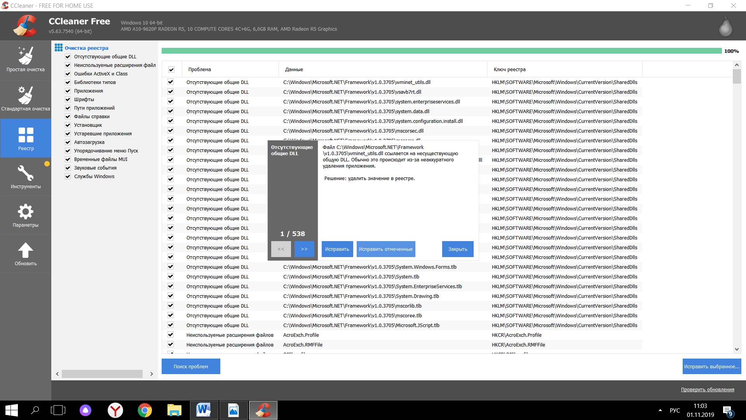The width and height of the screenshot is (746, 420).
Task: Toggle 'Ошибки ActiveX и Class' checkbox
Action: point(68,74)
